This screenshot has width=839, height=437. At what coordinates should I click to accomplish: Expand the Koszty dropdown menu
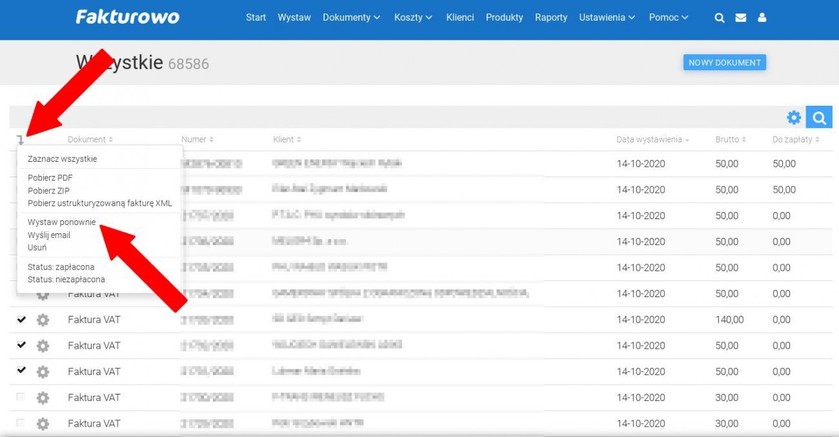coord(413,17)
